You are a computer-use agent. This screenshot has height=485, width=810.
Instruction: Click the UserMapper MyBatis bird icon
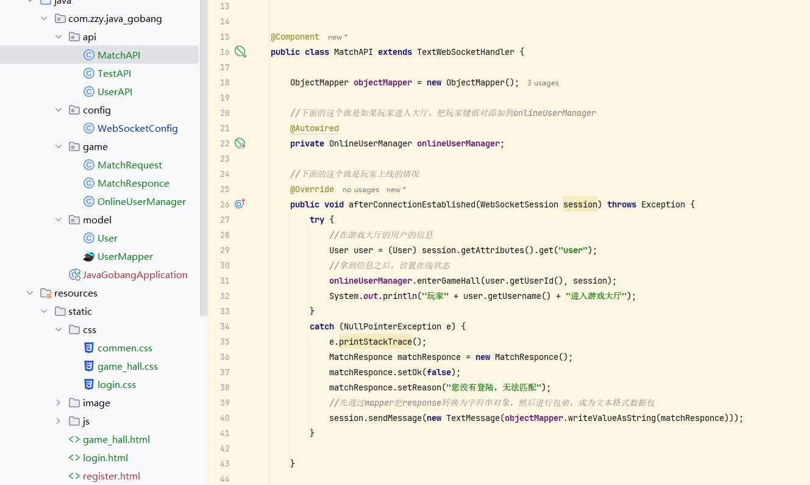(88, 256)
